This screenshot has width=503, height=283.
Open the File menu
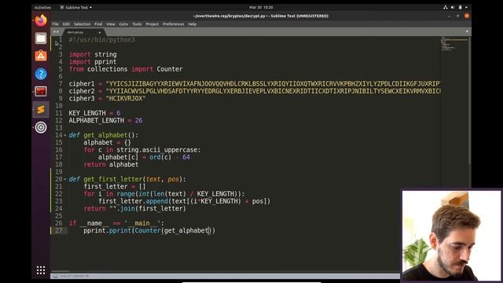56,24
